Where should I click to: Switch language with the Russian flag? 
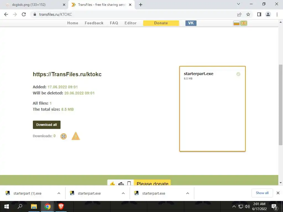[x=237, y=23]
